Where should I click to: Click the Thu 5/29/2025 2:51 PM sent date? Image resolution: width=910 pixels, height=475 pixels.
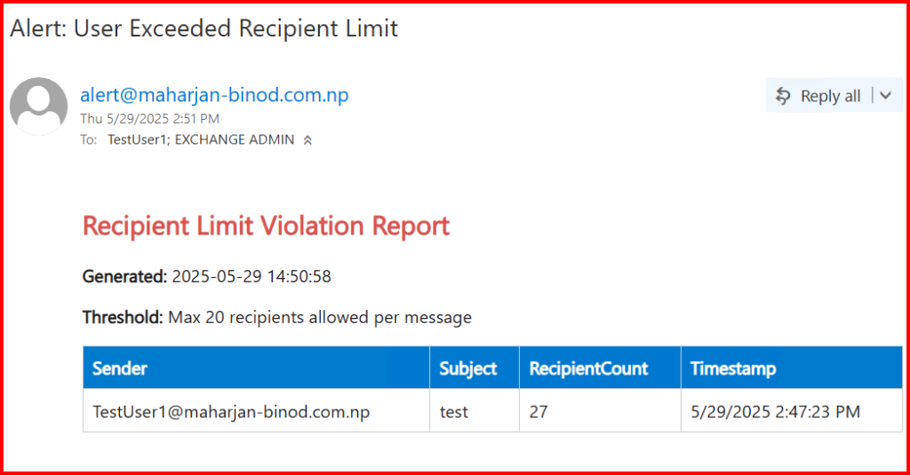(149, 118)
